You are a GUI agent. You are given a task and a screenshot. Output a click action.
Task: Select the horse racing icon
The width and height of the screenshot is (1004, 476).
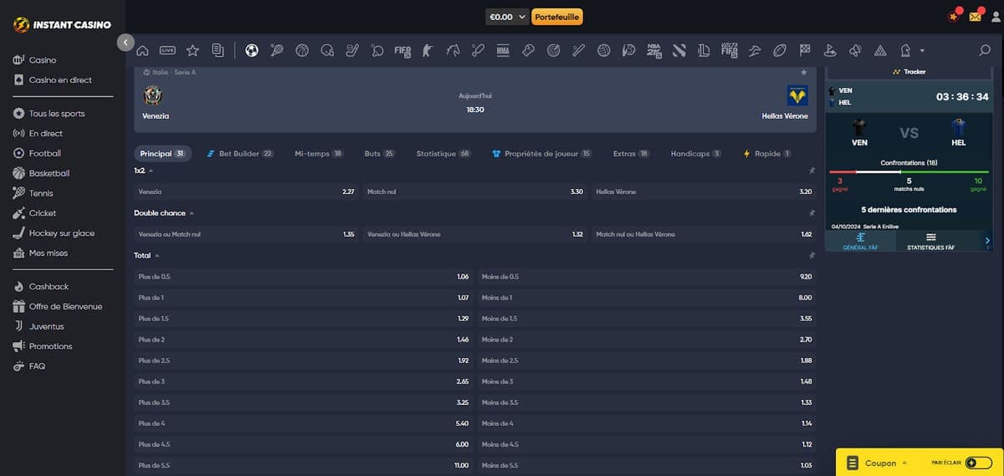(453, 50)
